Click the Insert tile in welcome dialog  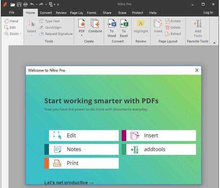point(159,136)
